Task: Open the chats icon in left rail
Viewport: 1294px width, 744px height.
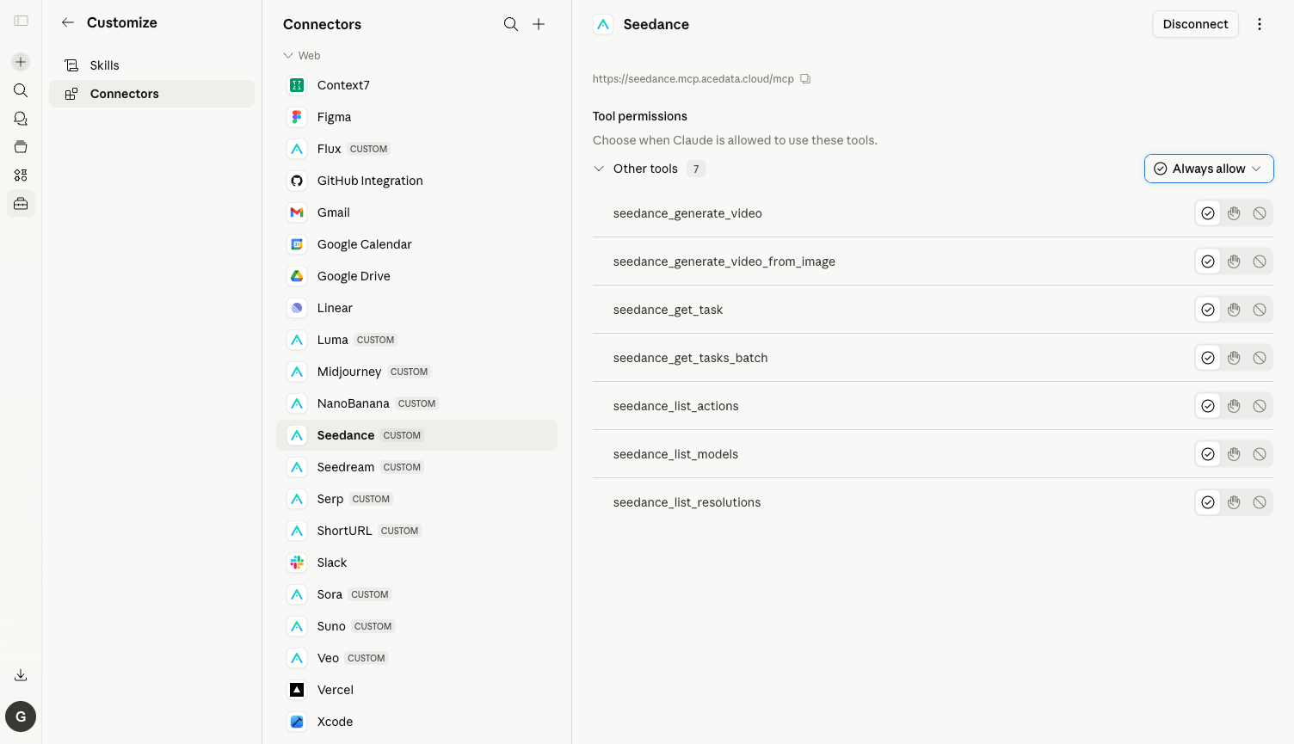Action: tap(21, 119)
